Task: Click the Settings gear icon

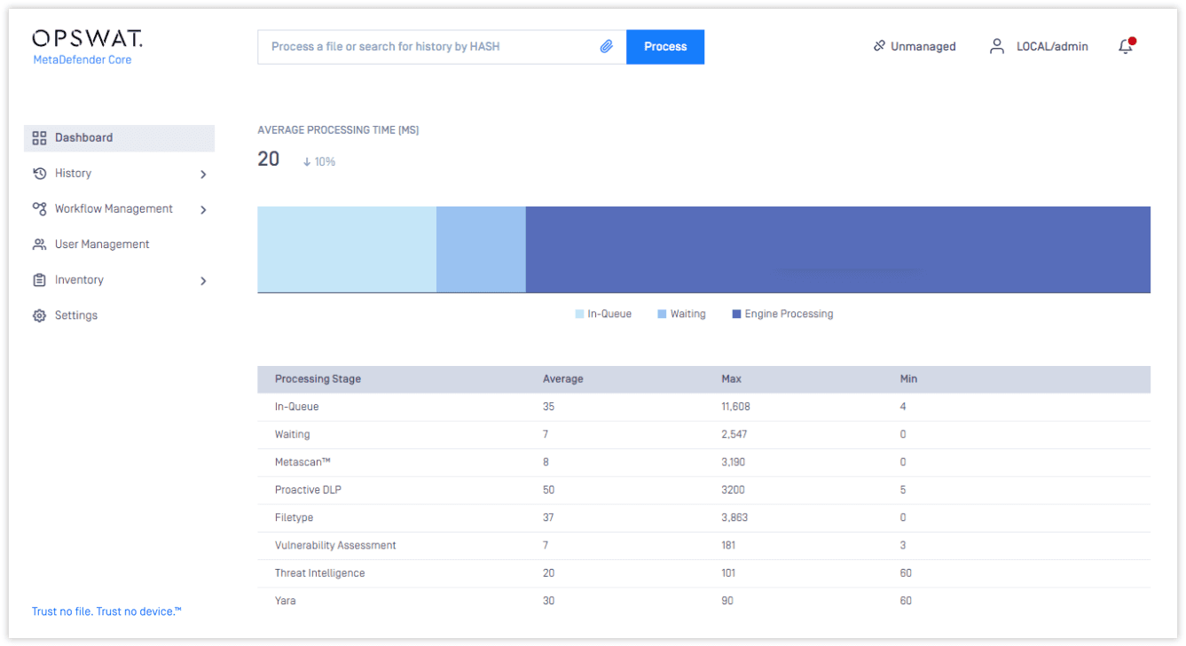Action: [39, 315]
